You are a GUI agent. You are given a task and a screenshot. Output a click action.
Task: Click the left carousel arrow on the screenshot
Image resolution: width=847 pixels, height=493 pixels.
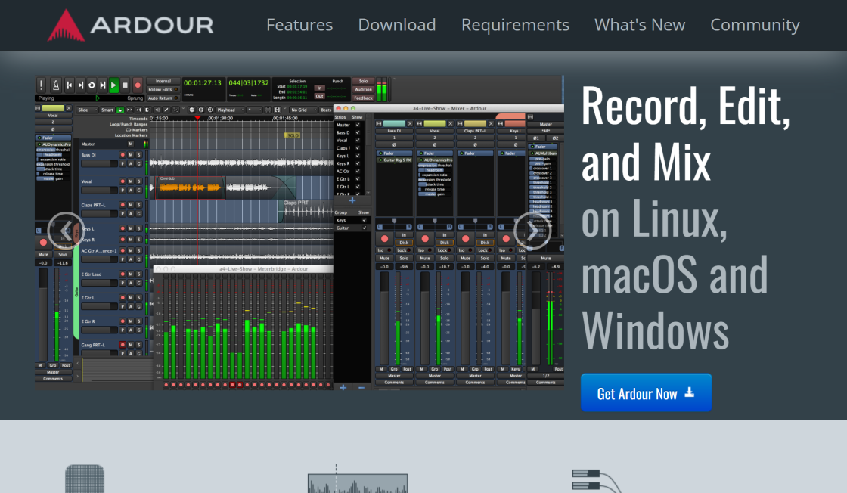tap(66, 231)
